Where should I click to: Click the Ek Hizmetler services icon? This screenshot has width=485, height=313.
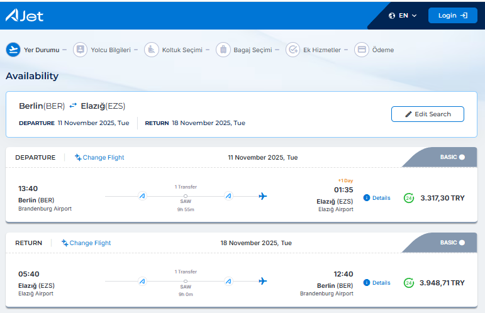click(x=293, y=50)
